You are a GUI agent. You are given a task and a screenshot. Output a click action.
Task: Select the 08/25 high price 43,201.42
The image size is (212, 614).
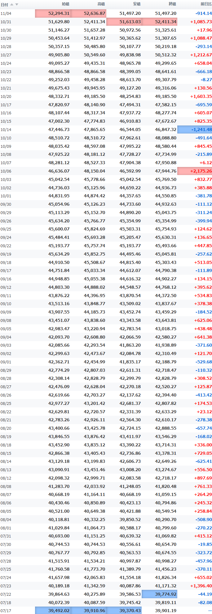(95, 403)
